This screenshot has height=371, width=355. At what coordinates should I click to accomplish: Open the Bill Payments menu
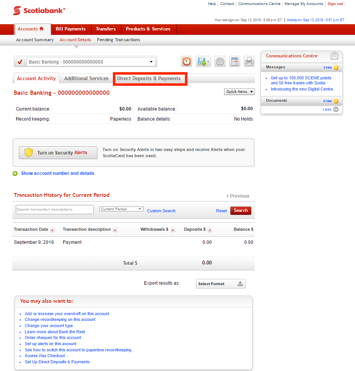[x=70, y=29]
